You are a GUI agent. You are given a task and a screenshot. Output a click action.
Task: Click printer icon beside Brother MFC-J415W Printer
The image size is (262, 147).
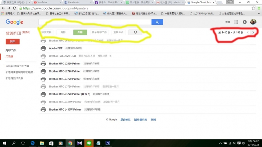pyautogui.click(x=43, y=102)
